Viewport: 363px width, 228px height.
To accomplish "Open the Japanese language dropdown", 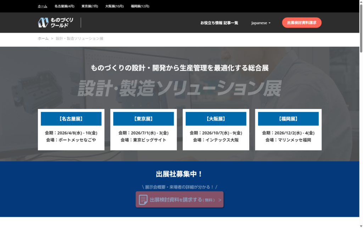I will click(261, 23).
